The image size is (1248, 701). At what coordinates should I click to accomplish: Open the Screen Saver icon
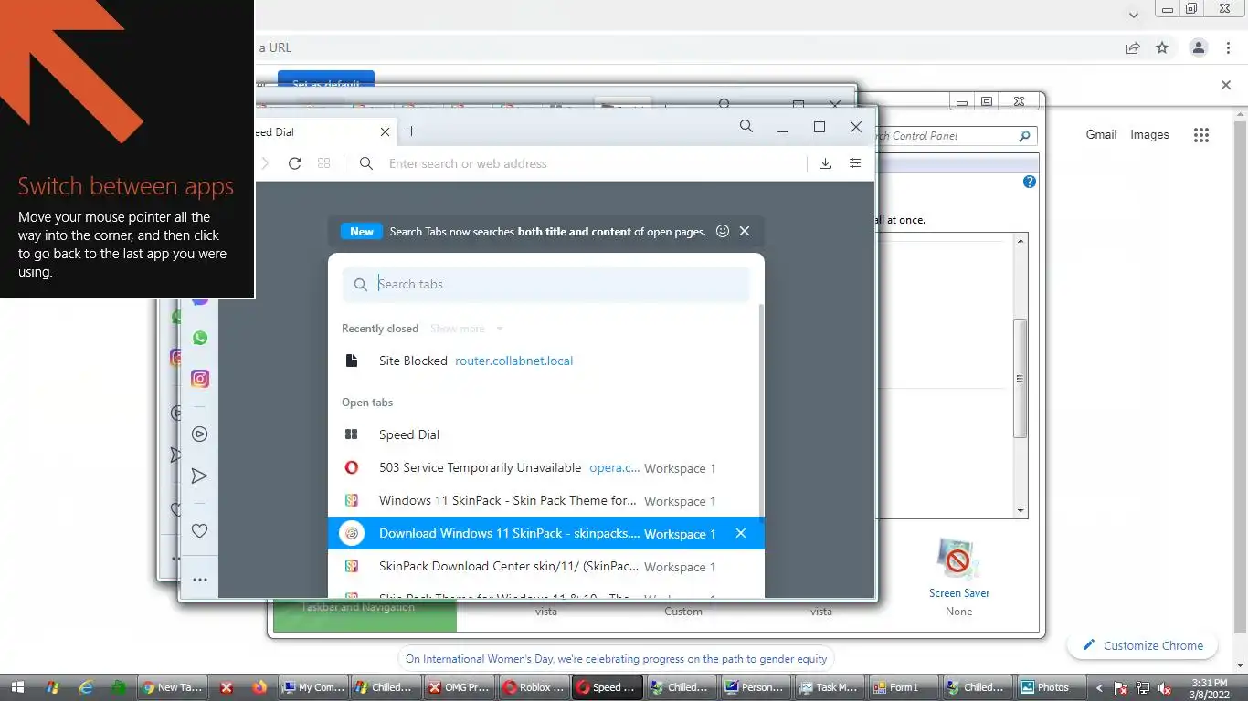click(x=957, y=559)
